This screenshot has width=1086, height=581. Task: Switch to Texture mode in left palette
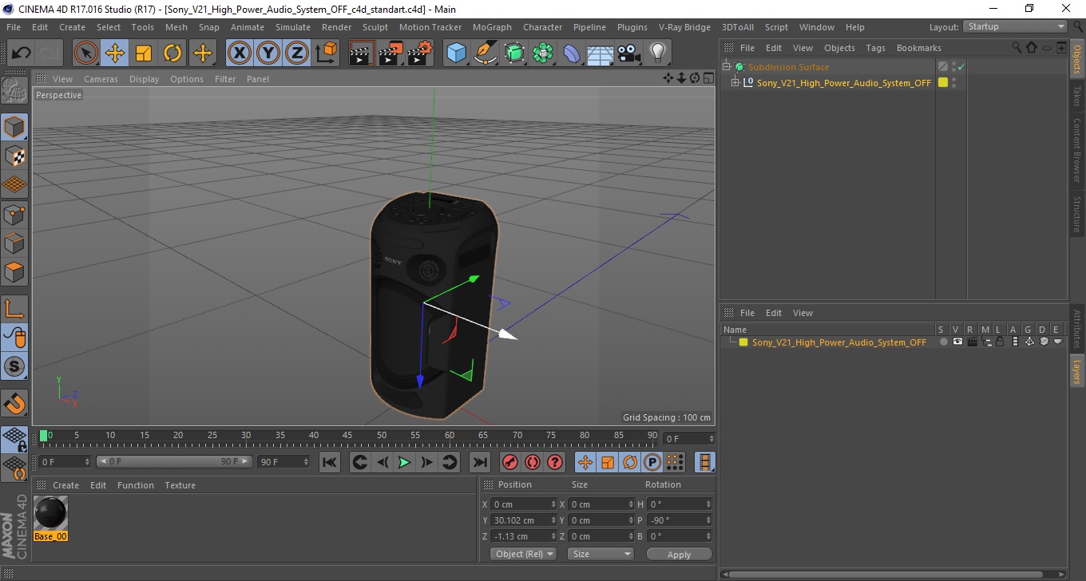(14, 156)
